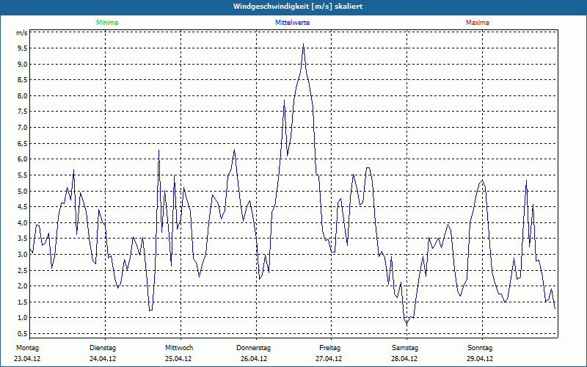The width and height of the screenshot is (587, 367).
Task: Select the Donnerstag axis label
Action: (x=253, y=348)
